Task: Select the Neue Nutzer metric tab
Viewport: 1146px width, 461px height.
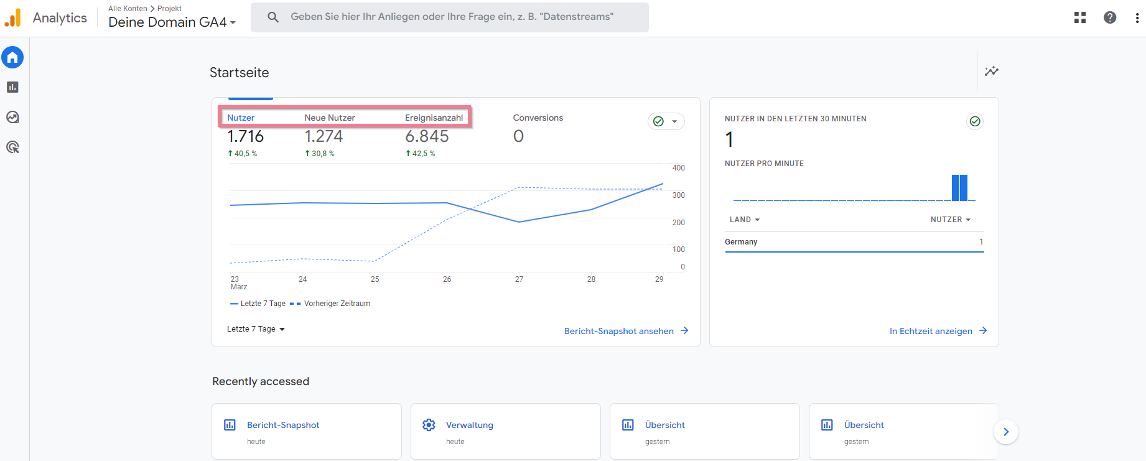Action: pos(329,118)
